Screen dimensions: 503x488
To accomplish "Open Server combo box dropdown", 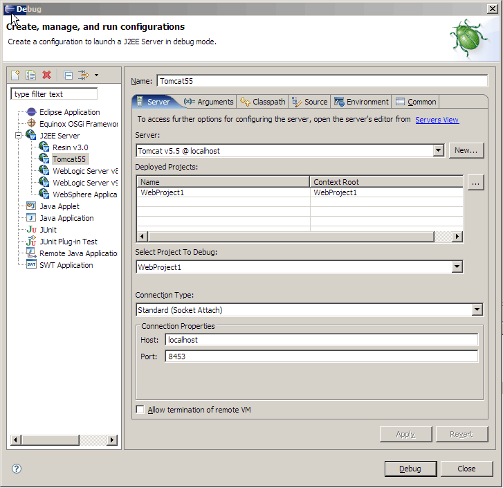I will (x=438, y=150).
